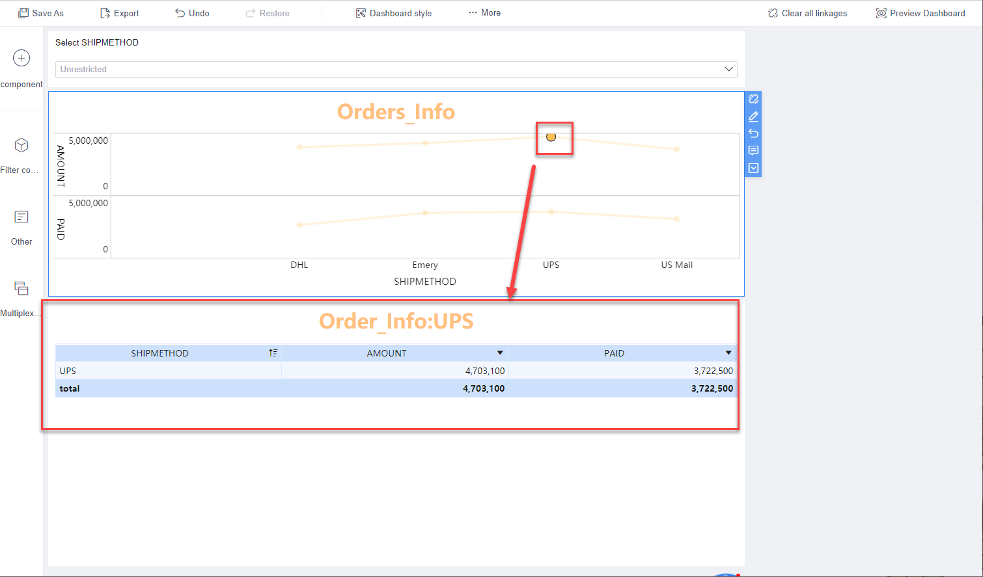This screenshot has height=577, width=983.
Task: Click the Restore redo icon
Action: point(251,13)
